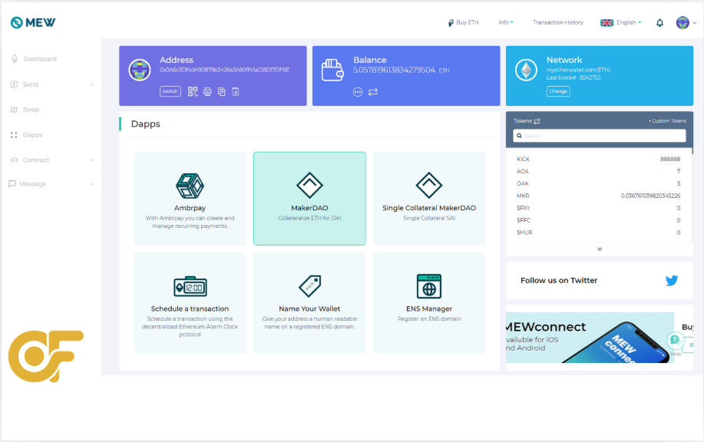Click the Twitter bird icon
The height and width of the screenshot is (442, 704).
[x=671, y=281]
